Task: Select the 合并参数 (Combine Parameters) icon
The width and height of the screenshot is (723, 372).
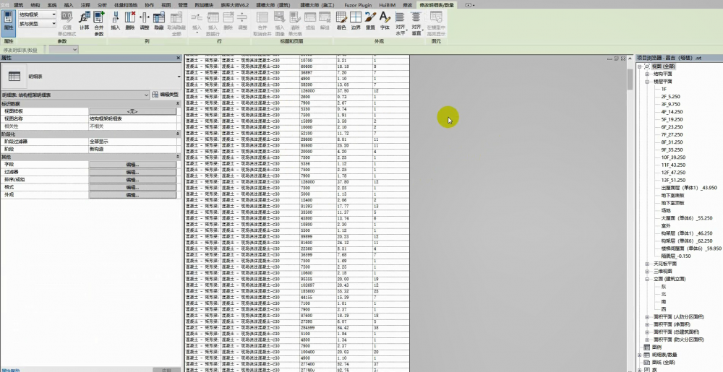Action: [99, 20]
